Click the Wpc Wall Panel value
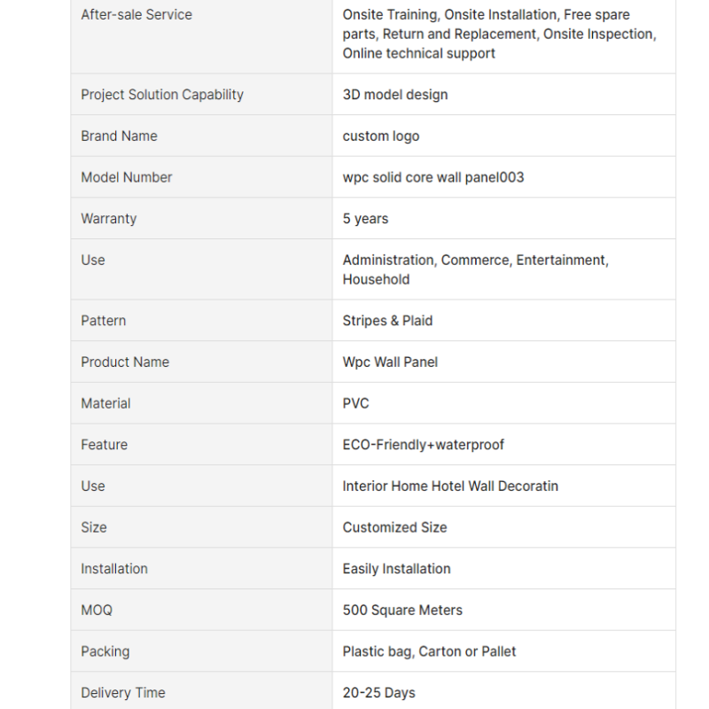This screenshot has width=709, height=709. click(x=390, y=362)
